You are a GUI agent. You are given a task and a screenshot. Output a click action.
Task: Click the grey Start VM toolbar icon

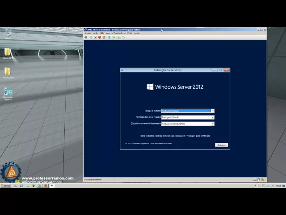click(91, 37)
